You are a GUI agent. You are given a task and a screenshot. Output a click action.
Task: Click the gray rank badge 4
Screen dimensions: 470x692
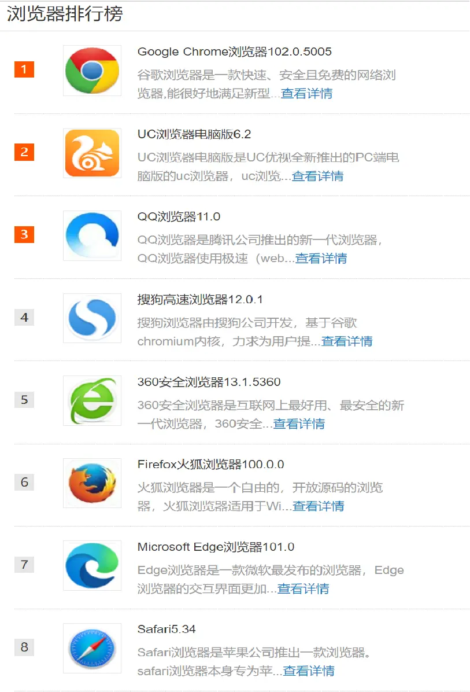pos(24,317)
